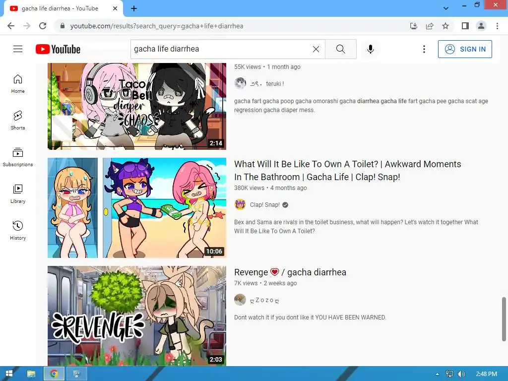Screen dimensions: 508x381
Task: Visit the Clap! Snap! channel name
Action: pos(265,205)
